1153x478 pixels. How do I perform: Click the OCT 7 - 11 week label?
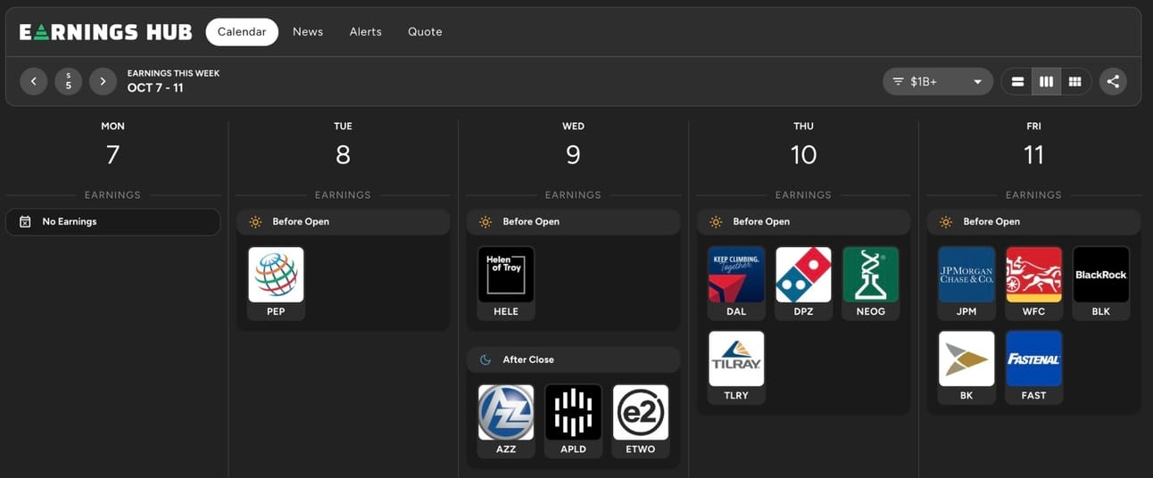pos(155,88)
